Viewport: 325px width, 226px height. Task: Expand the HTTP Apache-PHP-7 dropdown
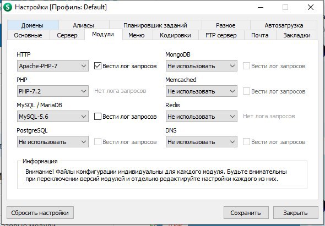(53, 66)
